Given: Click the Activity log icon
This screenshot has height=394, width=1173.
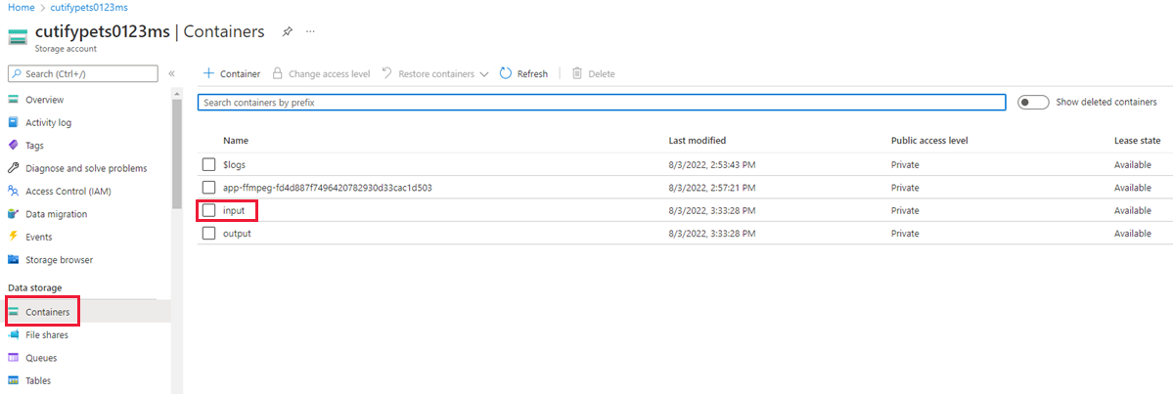Looking at the screenshot, I should click(x=13, y=122).
